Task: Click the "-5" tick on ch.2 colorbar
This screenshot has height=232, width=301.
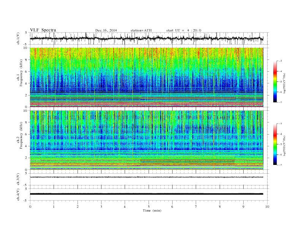Action: coord(280,144)
